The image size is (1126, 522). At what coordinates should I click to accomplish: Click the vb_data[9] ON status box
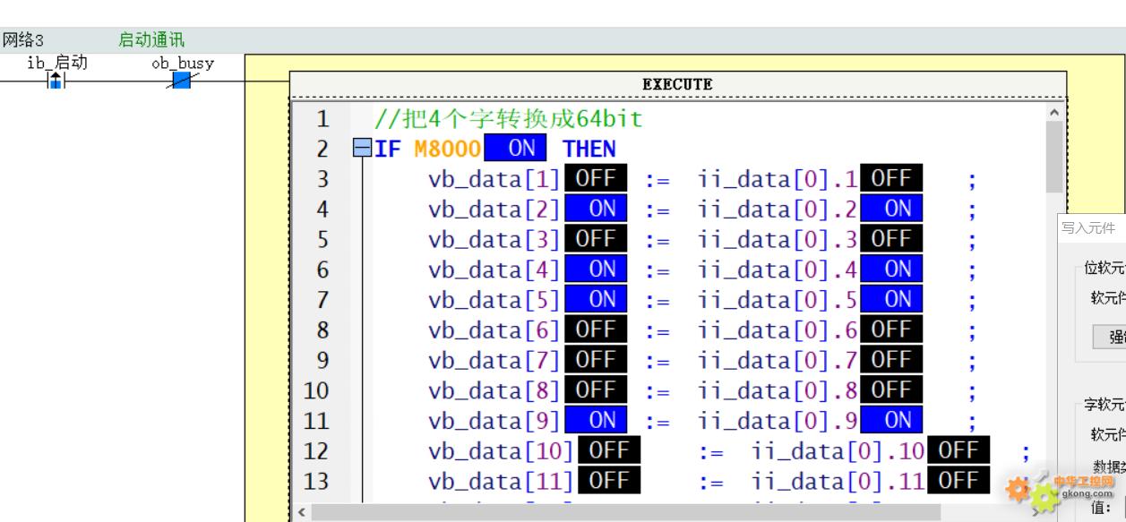(x=595, y=420)
